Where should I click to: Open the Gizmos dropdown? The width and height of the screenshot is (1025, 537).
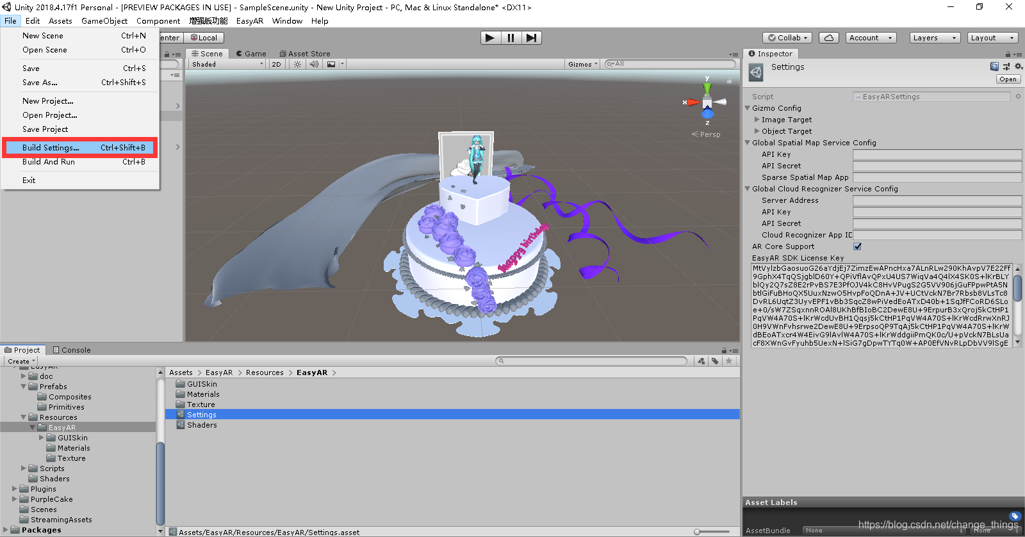[582, 64]
